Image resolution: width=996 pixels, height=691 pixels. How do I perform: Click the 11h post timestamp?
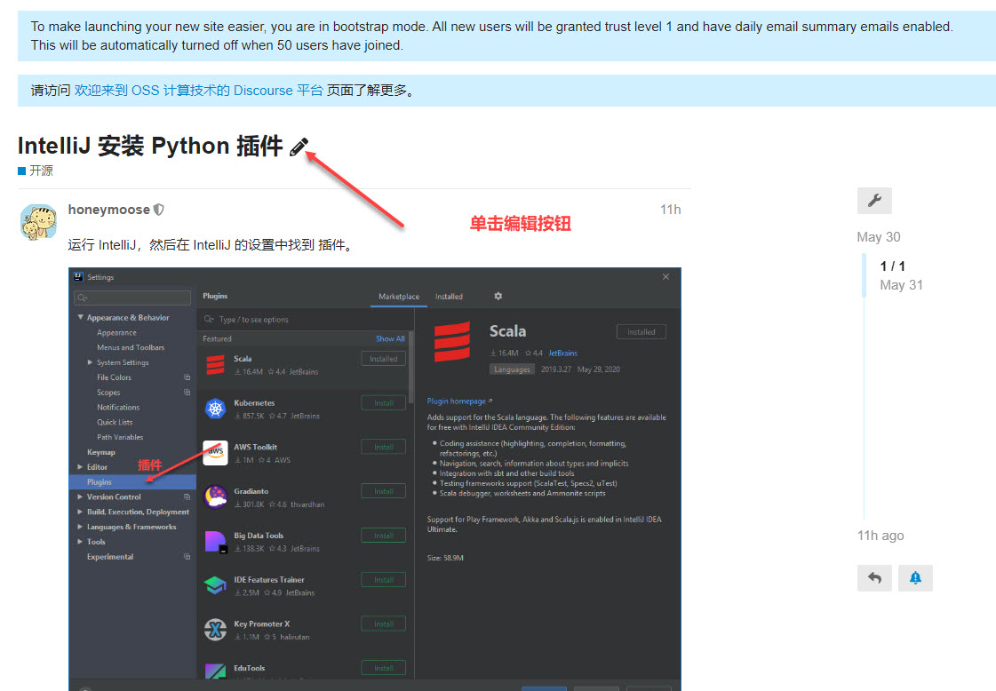pos(670,210)
